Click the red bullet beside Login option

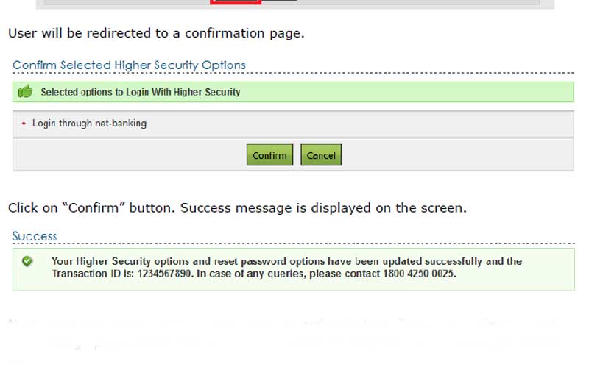click(x=24, y=124)
